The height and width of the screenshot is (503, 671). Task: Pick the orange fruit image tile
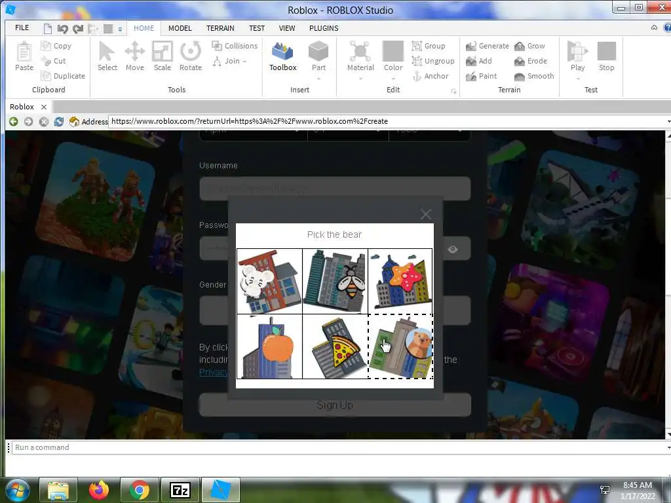[x=269, y=346]
